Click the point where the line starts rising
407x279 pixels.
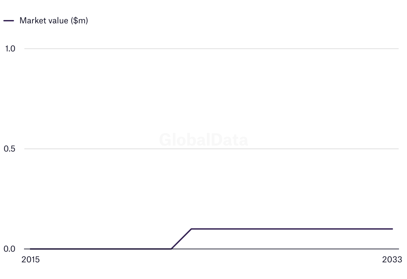coord(171,249)
